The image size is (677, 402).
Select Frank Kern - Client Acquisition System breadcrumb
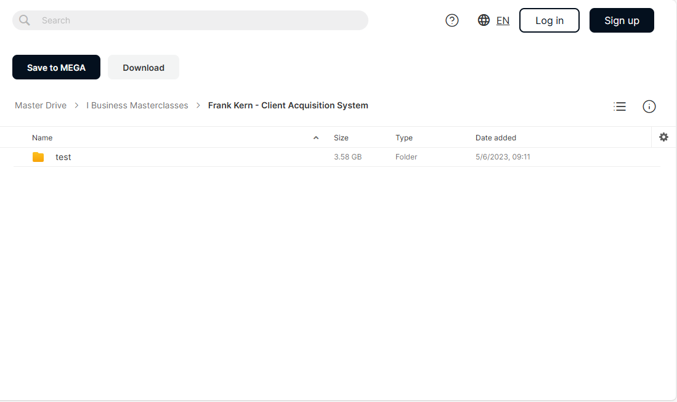pos(288,105)
